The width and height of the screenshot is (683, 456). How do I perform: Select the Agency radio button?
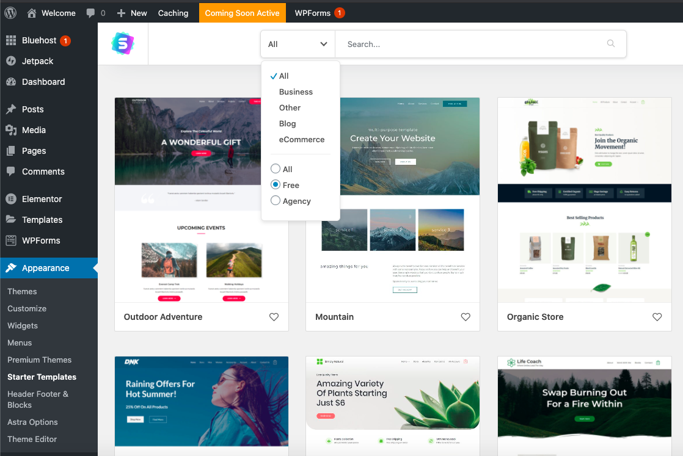click(x=276, y=201)
